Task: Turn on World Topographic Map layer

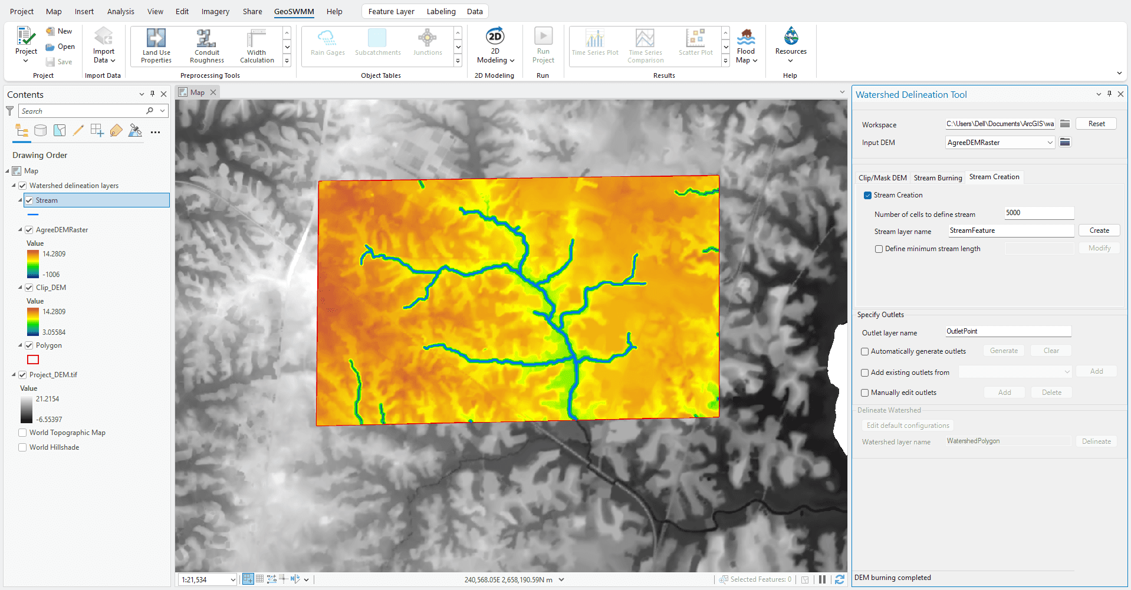Action: (x=22, y=433)
